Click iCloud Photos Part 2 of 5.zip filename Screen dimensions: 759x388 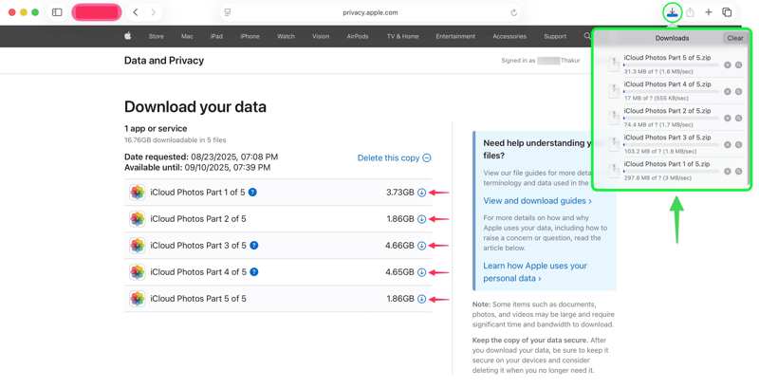pyautogui.click(x=668, y=111)
